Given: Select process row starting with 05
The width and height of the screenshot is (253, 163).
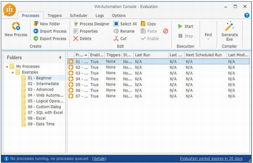Looking at the screenshot, I should (x=158, y=85).
